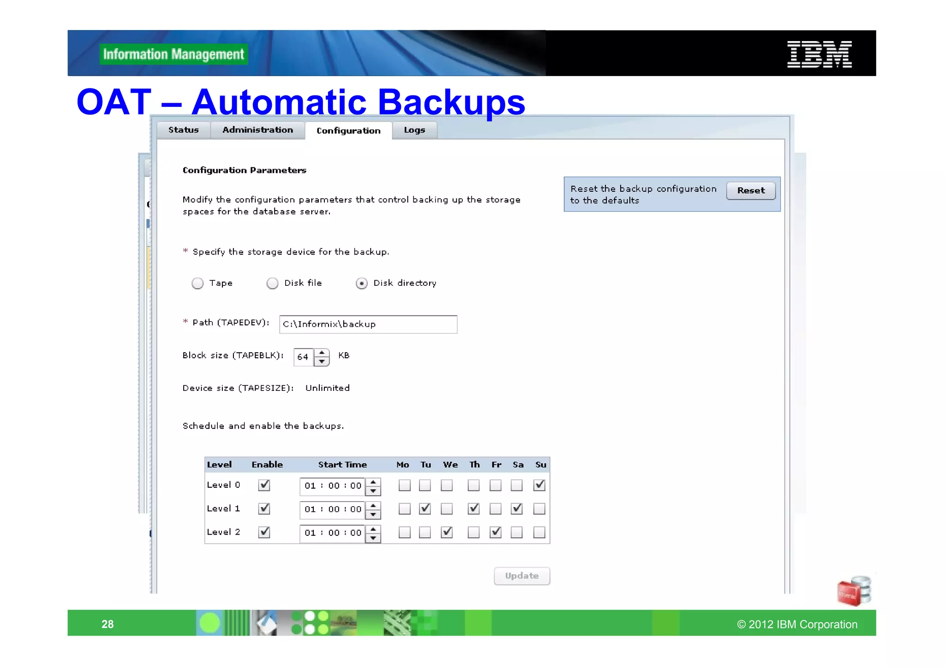Check Wednesday for Level 1 backup
Screen dimensions: 945x667
click(447, 509)
